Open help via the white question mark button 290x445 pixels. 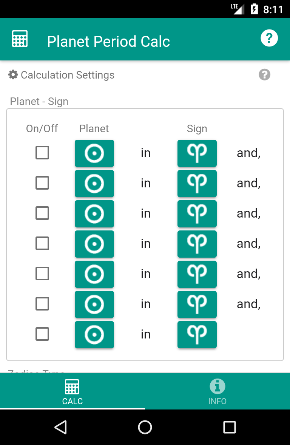tap(269, 38)
